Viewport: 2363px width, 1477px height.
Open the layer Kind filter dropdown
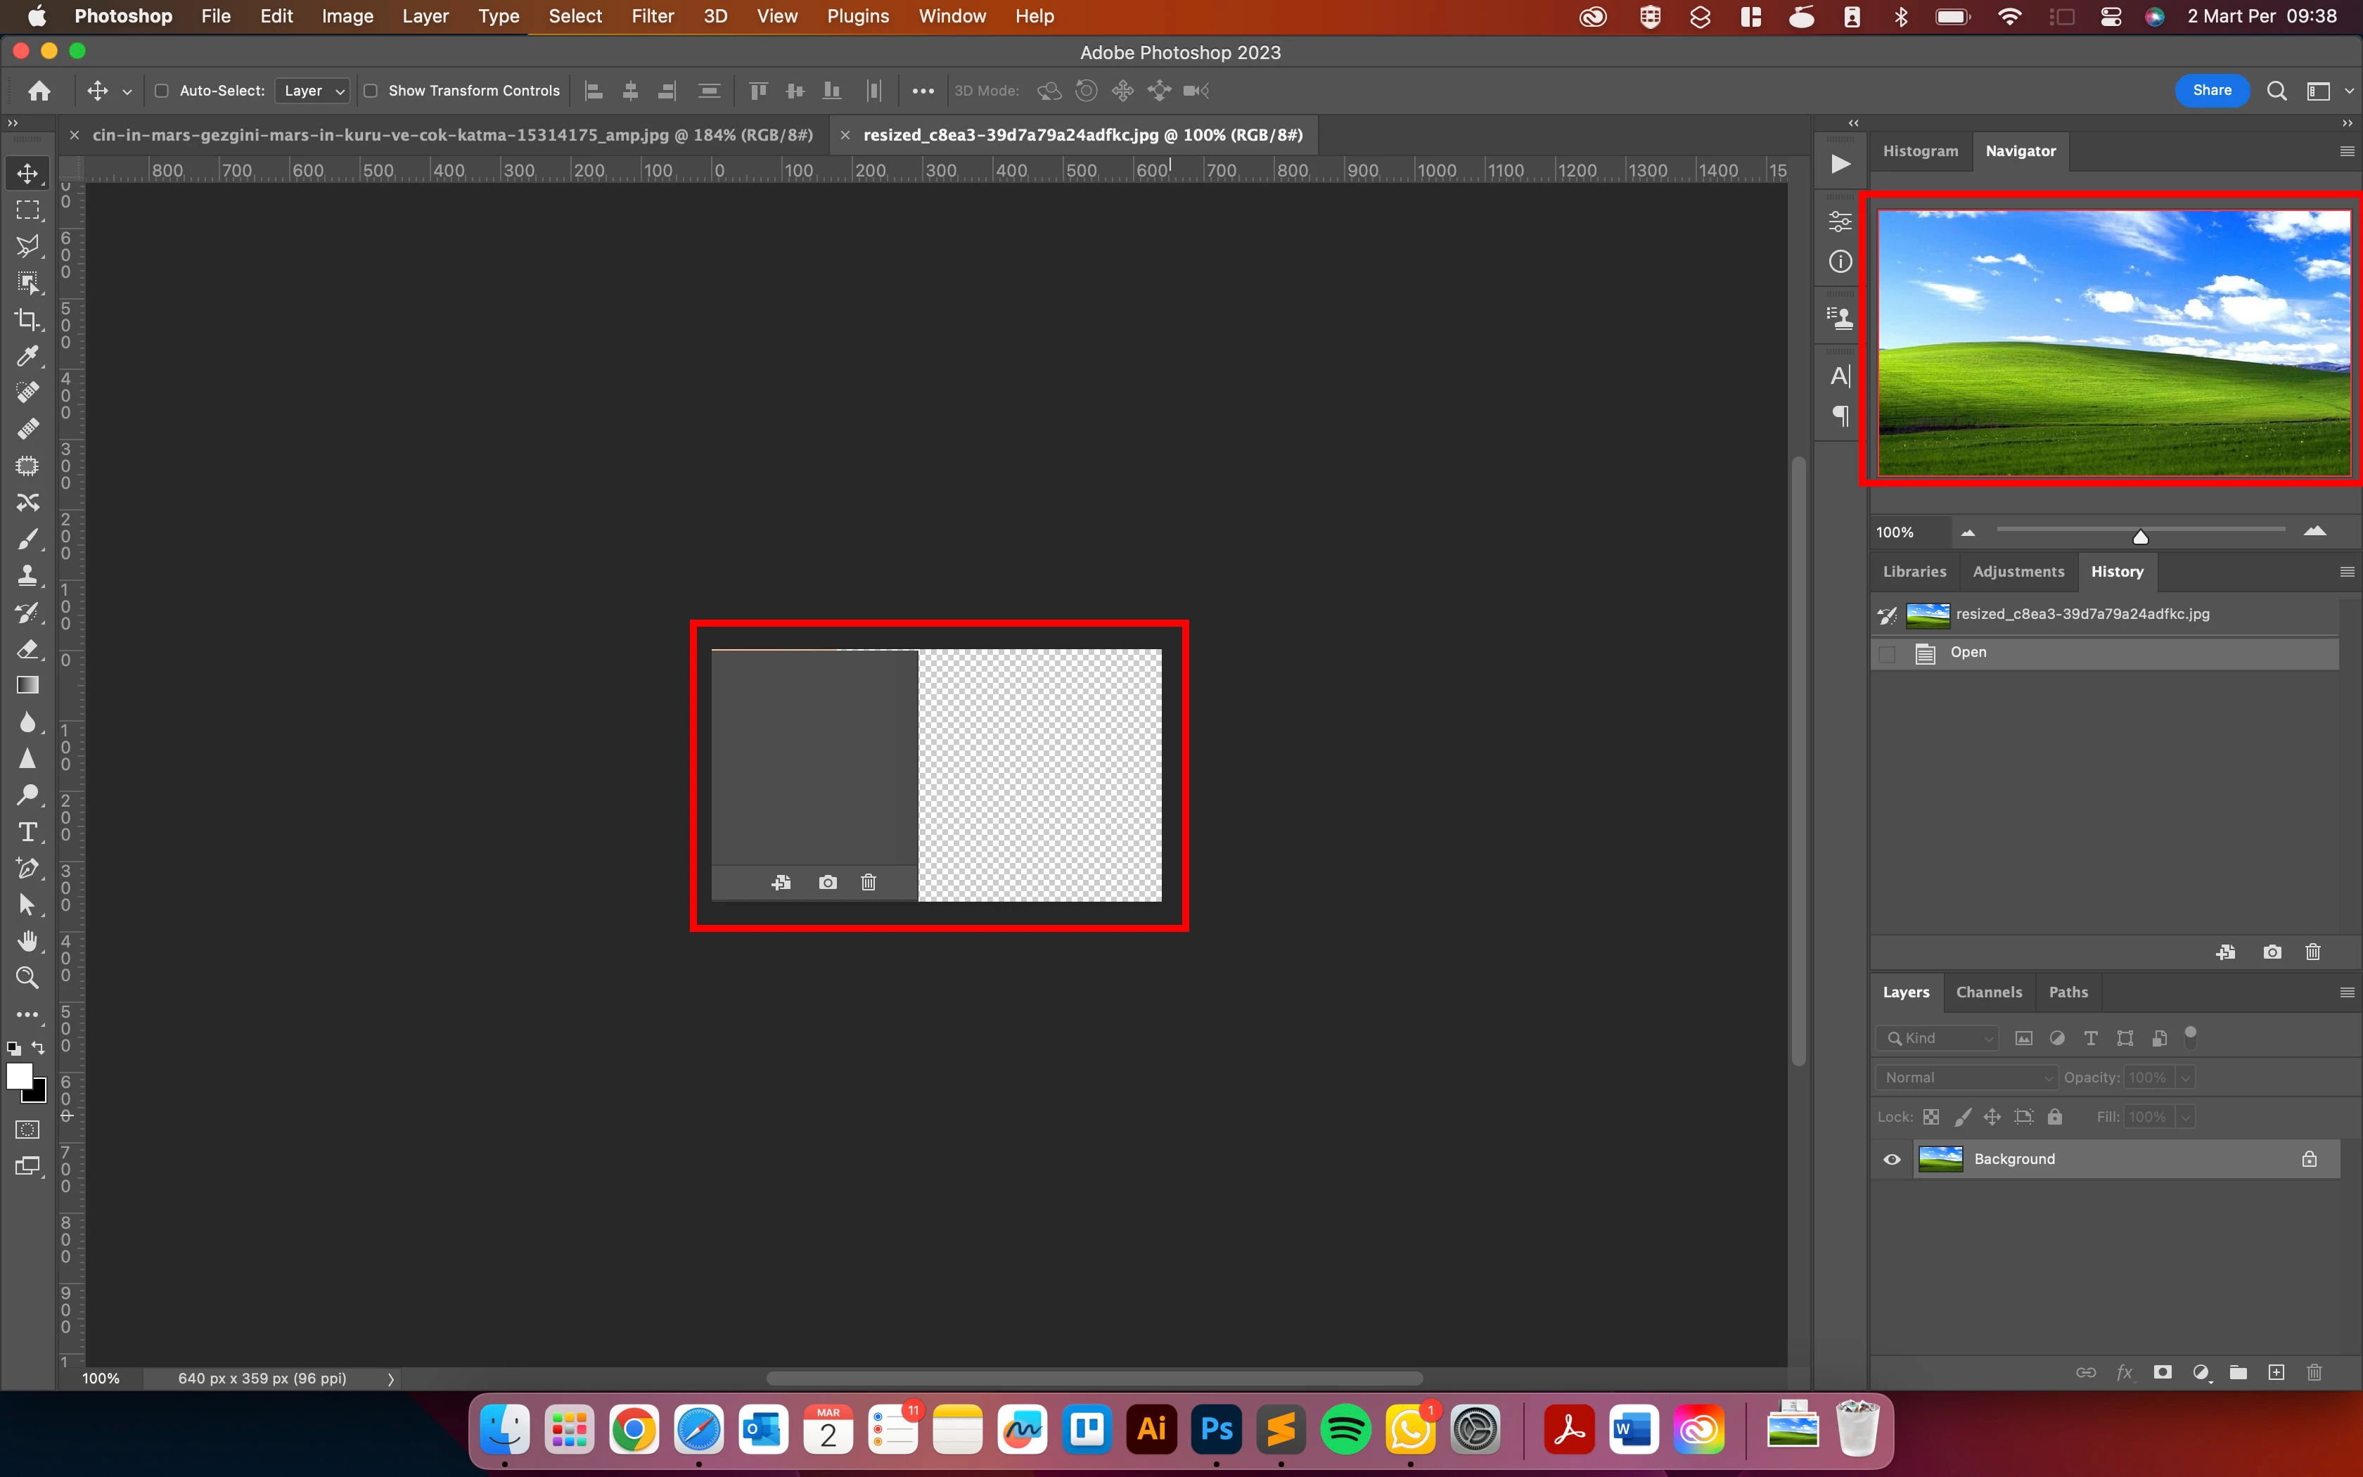click(1938, 1038)
